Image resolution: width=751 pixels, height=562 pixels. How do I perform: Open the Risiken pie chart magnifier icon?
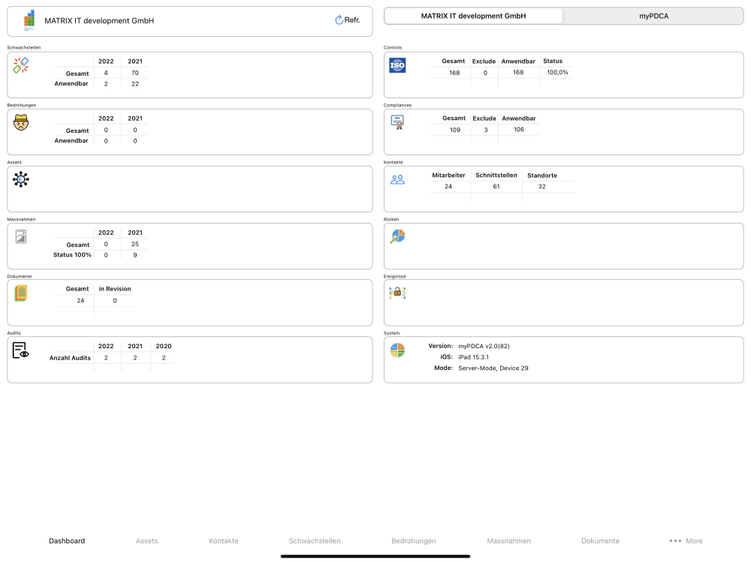pyautogui.click(x=397, y=236)
